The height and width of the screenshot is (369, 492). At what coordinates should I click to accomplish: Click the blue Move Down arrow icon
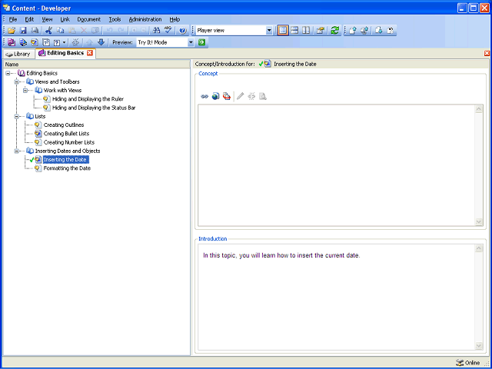tap(101, 42)
